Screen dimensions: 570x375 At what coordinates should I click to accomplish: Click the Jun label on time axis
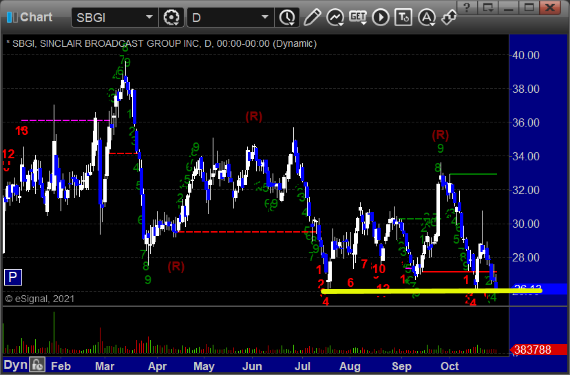[x=252, y=366]
